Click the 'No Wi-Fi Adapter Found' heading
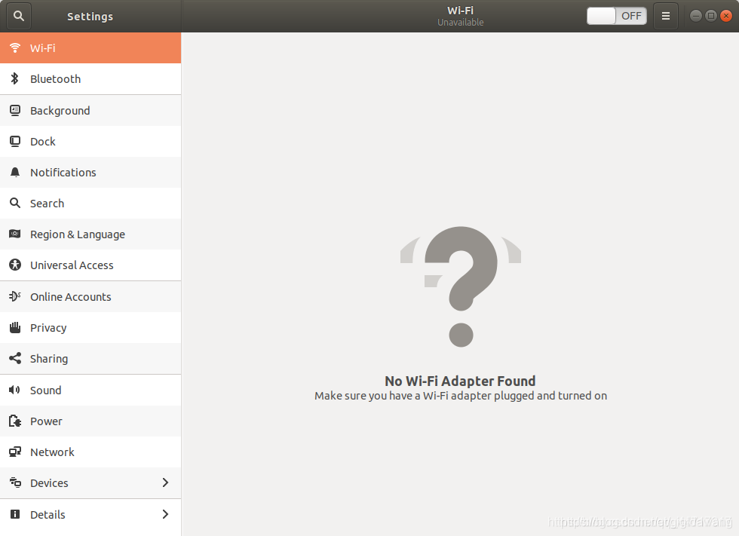 tap(460, 381)
